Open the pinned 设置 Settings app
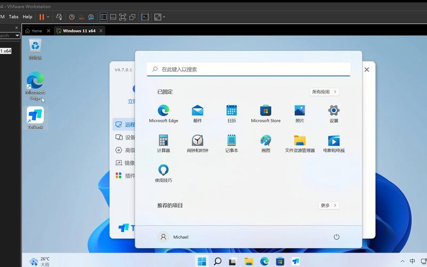Screen dimensions: 427x267 tap(334, 114)
